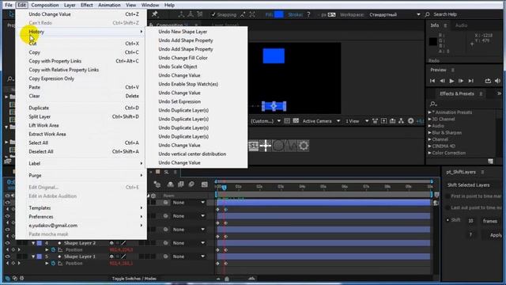Click the circular script icon below viewer

[278, 146]
